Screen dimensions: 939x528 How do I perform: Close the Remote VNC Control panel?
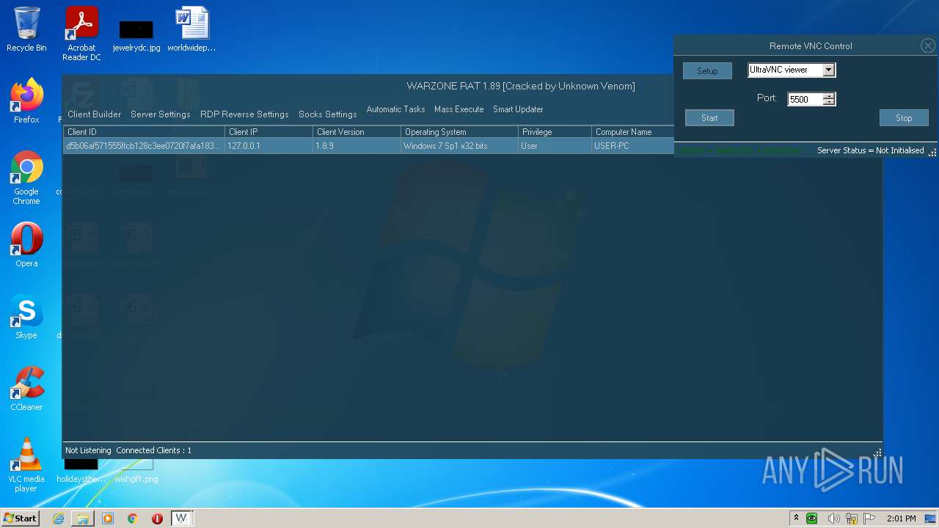pos(927,45)
